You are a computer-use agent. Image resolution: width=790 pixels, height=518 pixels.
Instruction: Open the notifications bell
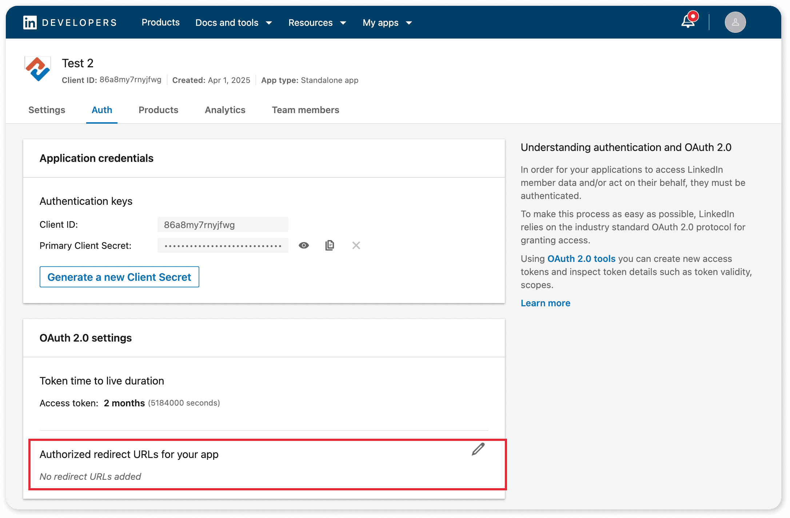pyautogui.click(x=688, y=21)
